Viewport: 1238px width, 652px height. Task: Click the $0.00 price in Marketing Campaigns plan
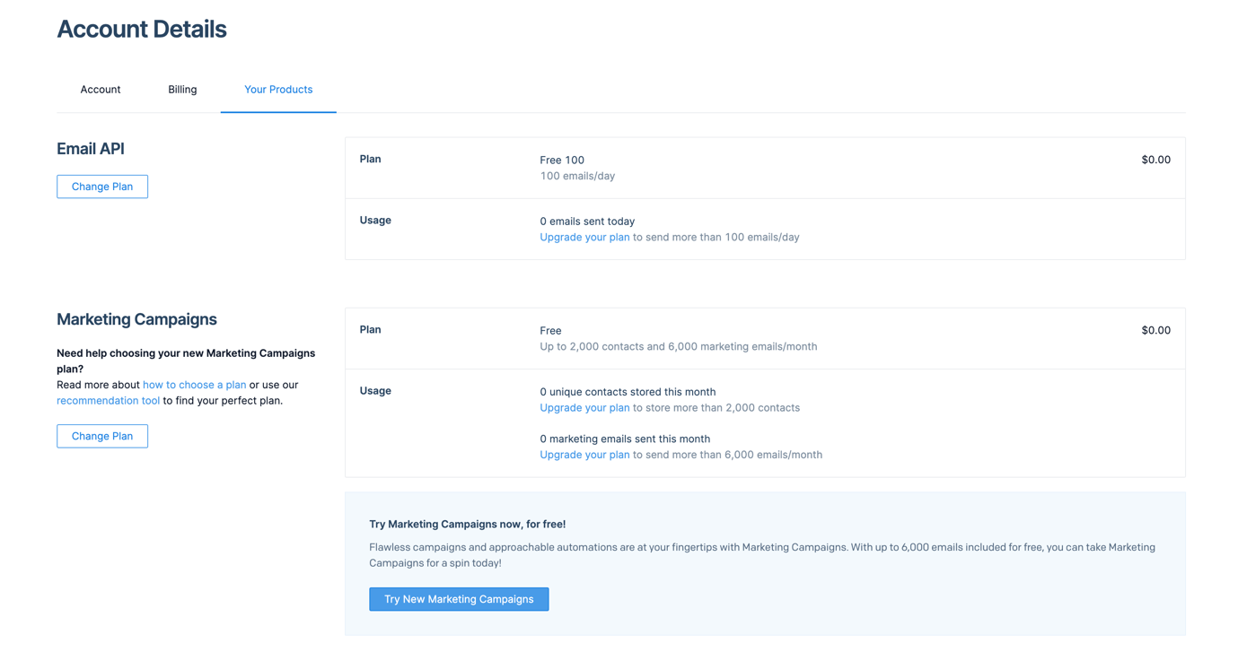point(1155,330)
